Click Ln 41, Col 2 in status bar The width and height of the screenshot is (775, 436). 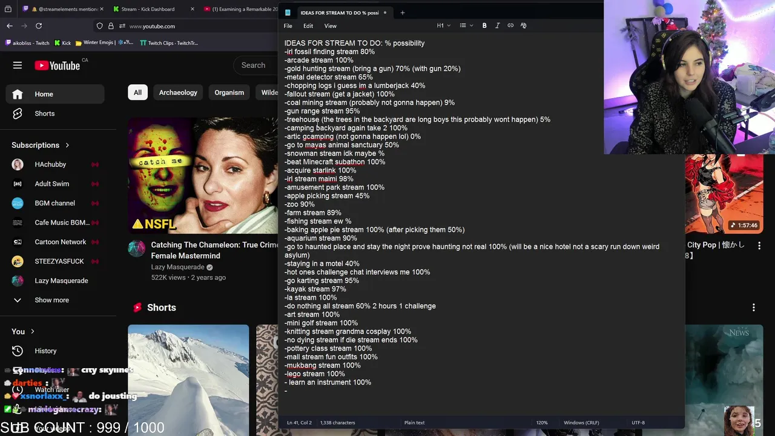tap(299, 423)
